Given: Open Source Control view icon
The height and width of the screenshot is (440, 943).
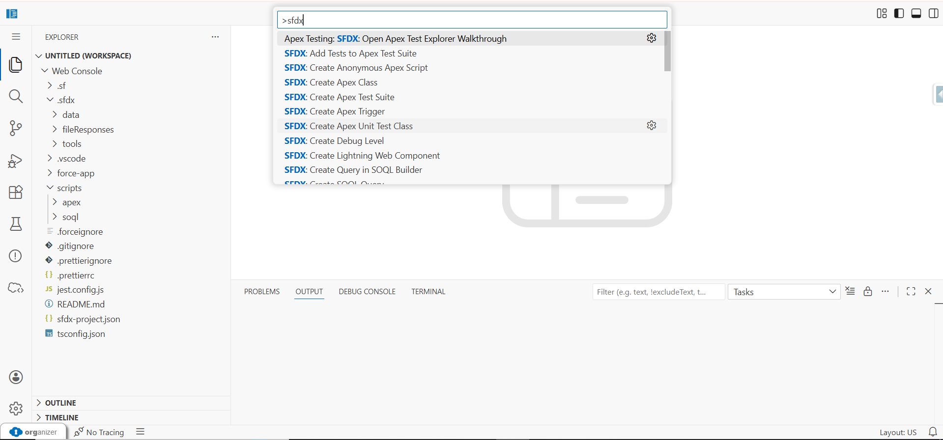Looking at the screenshot, I should click(16, 128).
